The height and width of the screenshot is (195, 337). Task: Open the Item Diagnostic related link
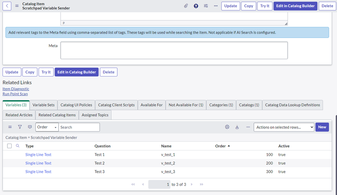pos(16,89)
